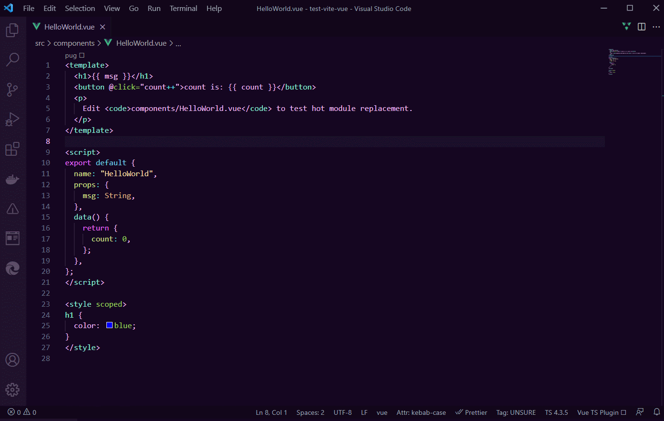Open notifications bell in status bar

tap(656, 412)
